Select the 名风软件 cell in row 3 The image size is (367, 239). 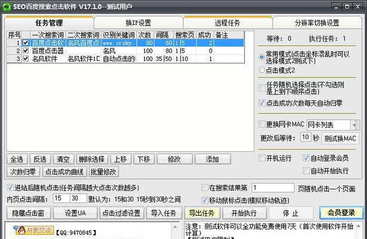pyautogui.click(x=48, y=59)
